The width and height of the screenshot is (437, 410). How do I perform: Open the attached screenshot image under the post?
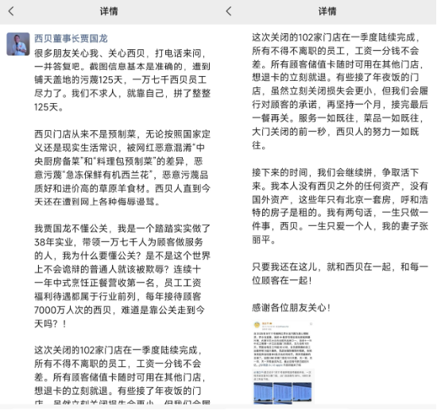(283, 362)
